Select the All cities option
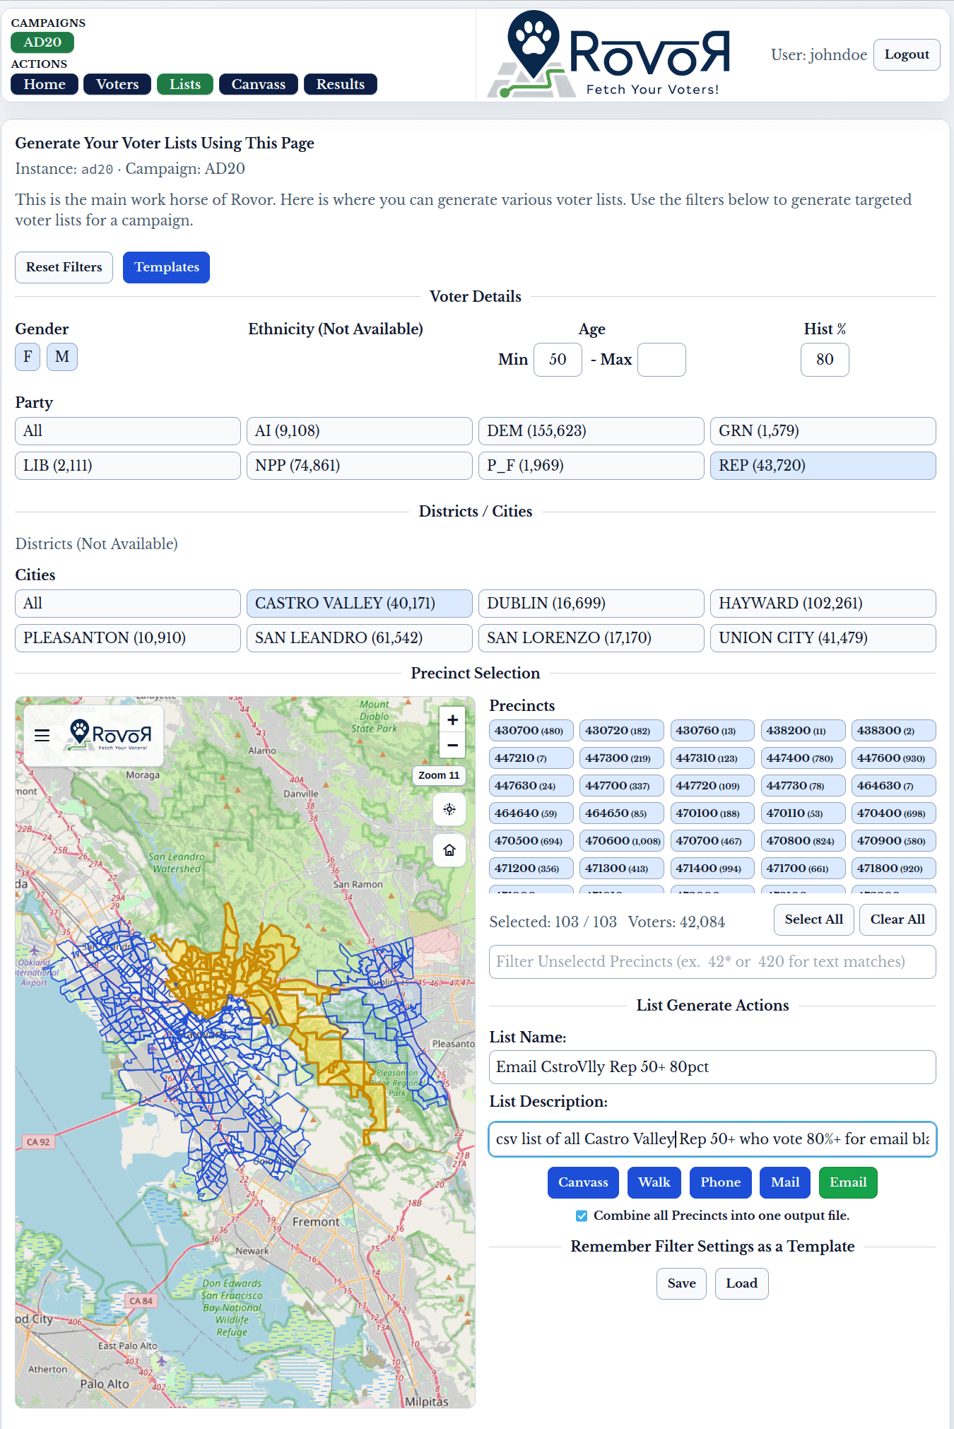 pos(127,604)
